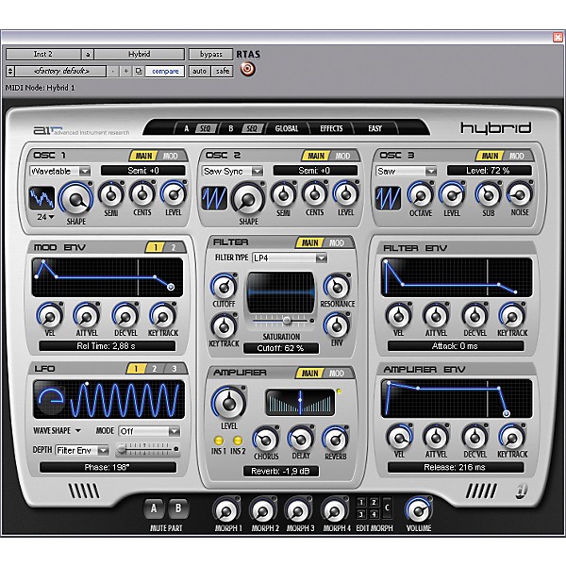Click the OSC 3 saw waveform icon
Screen dimensions: 566x566
coord(390,197)
